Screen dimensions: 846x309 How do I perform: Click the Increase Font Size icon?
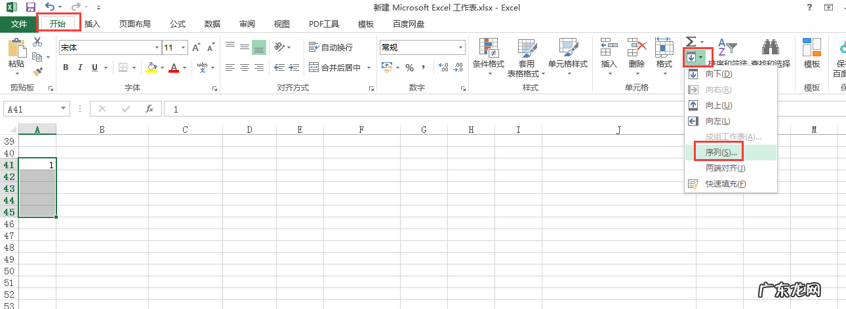coord(195,48)
